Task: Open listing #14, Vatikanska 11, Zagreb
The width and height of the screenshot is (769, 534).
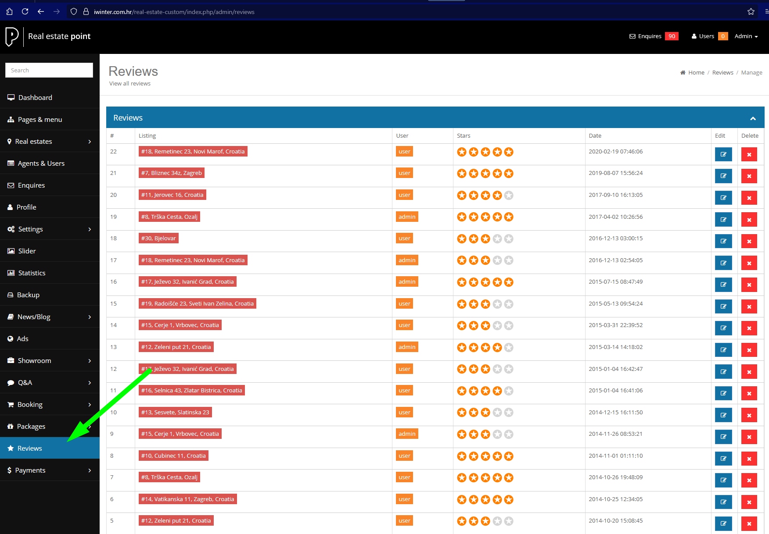Action: [x=187, y=499]
